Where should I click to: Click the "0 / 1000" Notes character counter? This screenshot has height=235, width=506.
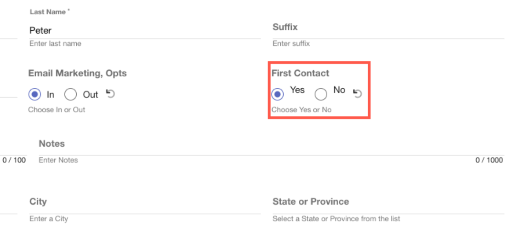pos(489,160)
